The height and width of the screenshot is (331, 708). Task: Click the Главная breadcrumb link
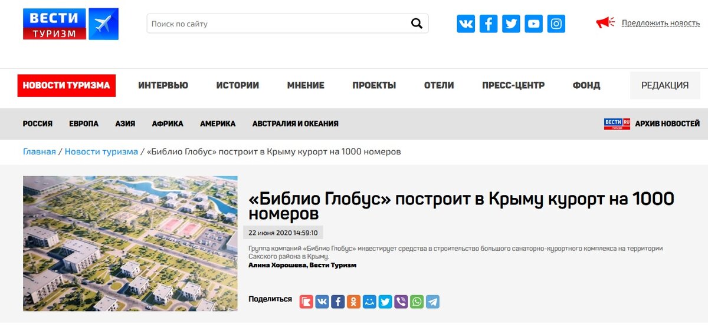40,151
